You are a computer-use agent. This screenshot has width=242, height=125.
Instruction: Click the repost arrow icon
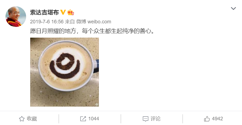[x=83, y=119]
